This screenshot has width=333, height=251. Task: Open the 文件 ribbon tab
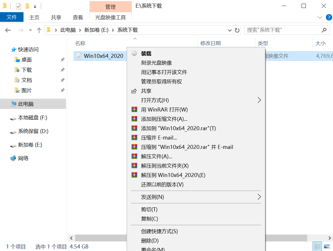12,17
